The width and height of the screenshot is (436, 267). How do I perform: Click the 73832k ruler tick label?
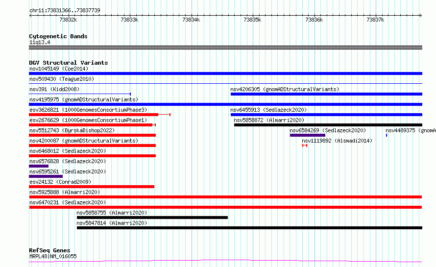(x=68, y=20)
